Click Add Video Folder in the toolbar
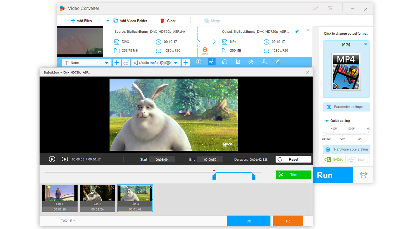Viewport: 407px width, 229px height. 130,21
